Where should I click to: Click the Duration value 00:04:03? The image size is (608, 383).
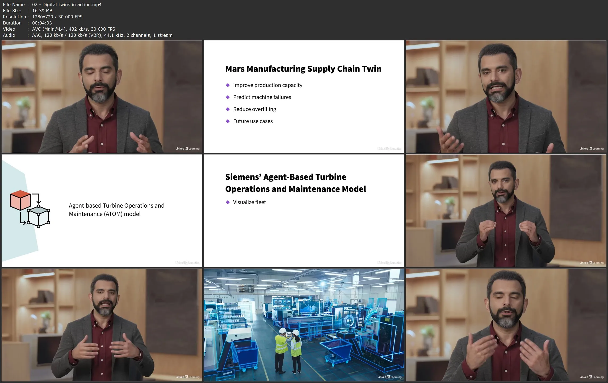[x=42, y=23]
